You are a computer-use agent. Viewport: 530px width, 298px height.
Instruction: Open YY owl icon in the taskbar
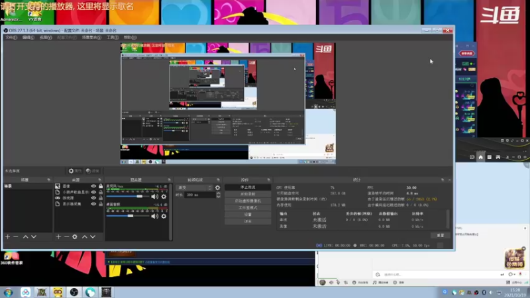pyautogui.click(x=58, y=292)
